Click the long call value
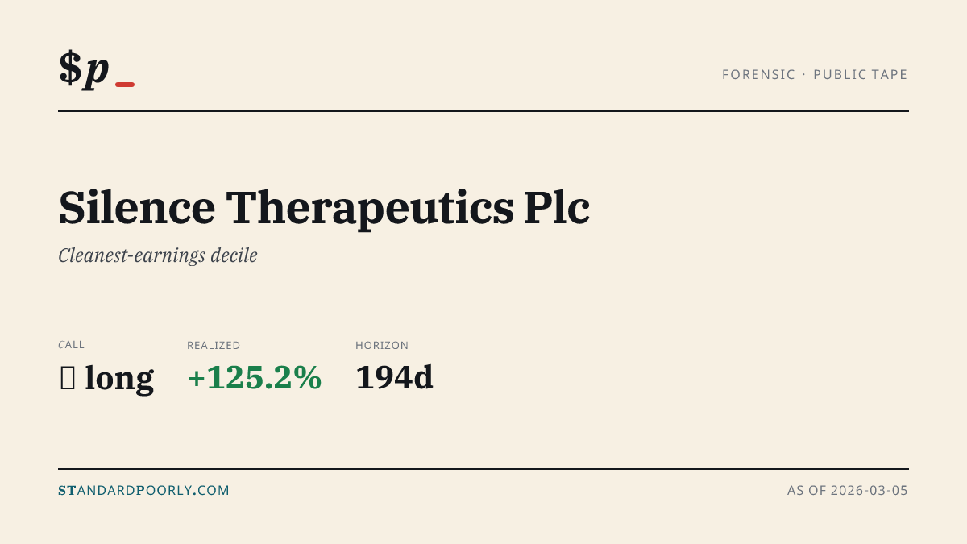 [x=119, y=379]
